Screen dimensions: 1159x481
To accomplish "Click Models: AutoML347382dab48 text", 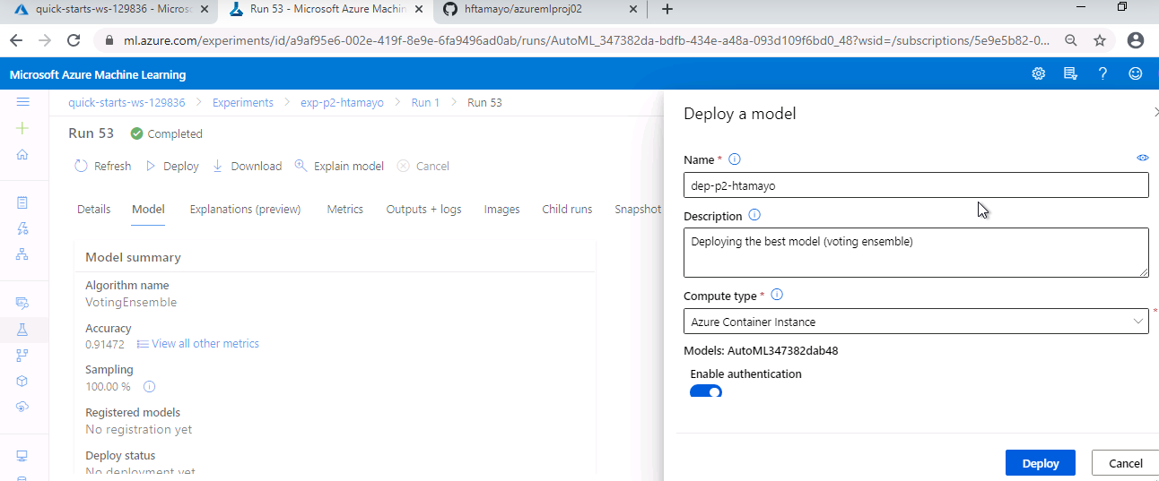I will 761,350.
